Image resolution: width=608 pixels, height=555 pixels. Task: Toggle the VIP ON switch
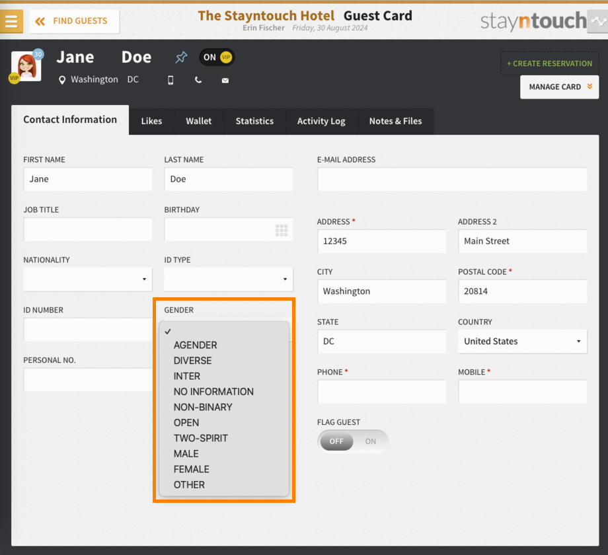(217, 57)
